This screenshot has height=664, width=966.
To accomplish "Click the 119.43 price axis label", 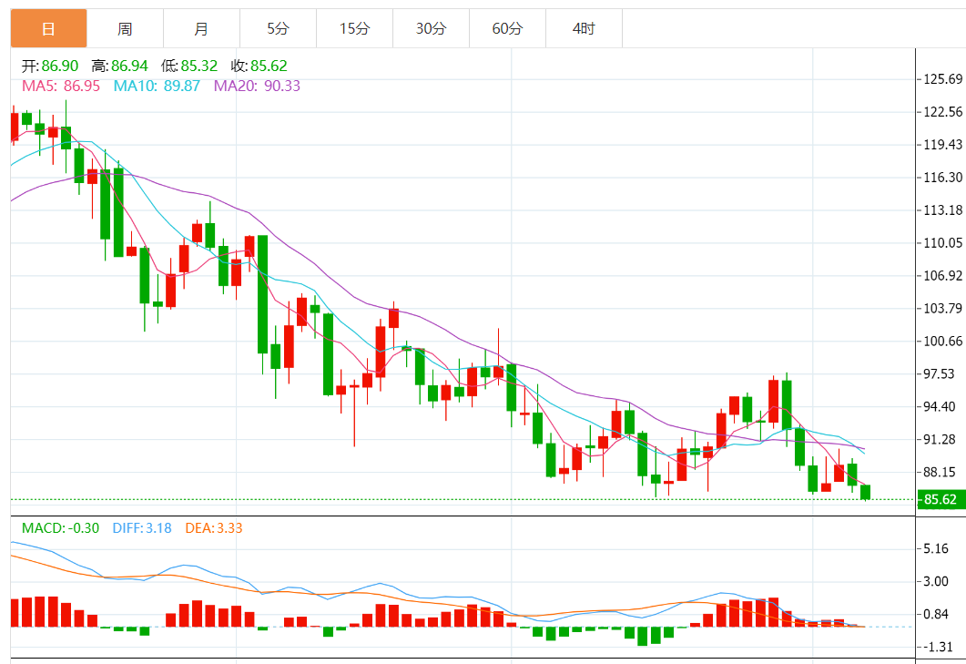I will click(942, 144).
